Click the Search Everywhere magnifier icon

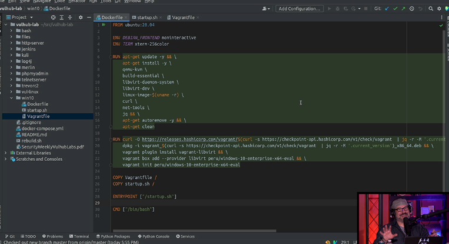click(431, 9)
